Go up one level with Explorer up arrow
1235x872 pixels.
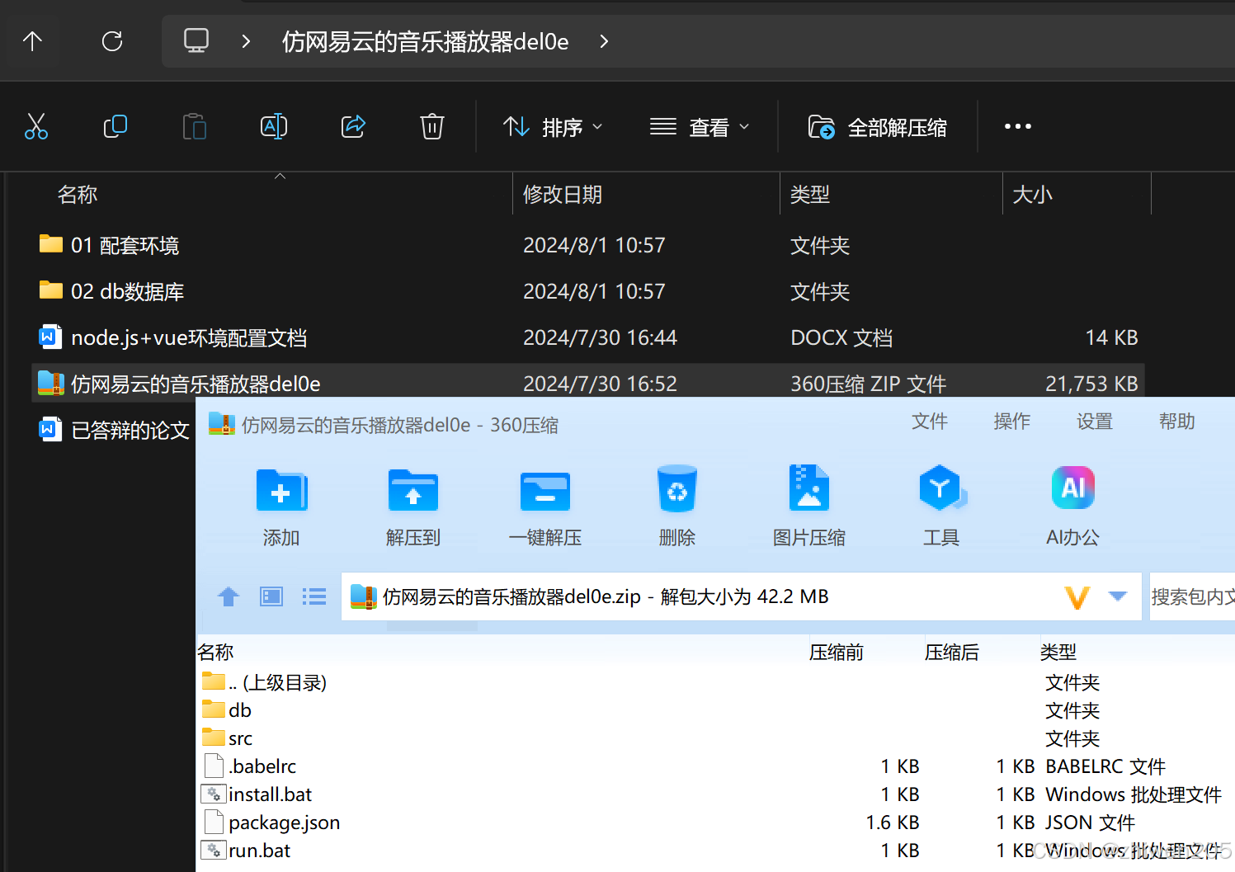33,41
